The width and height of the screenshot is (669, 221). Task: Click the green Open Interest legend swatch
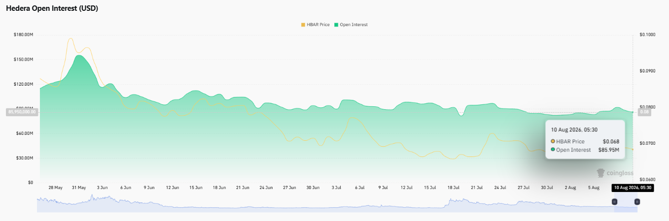(336, 25)
